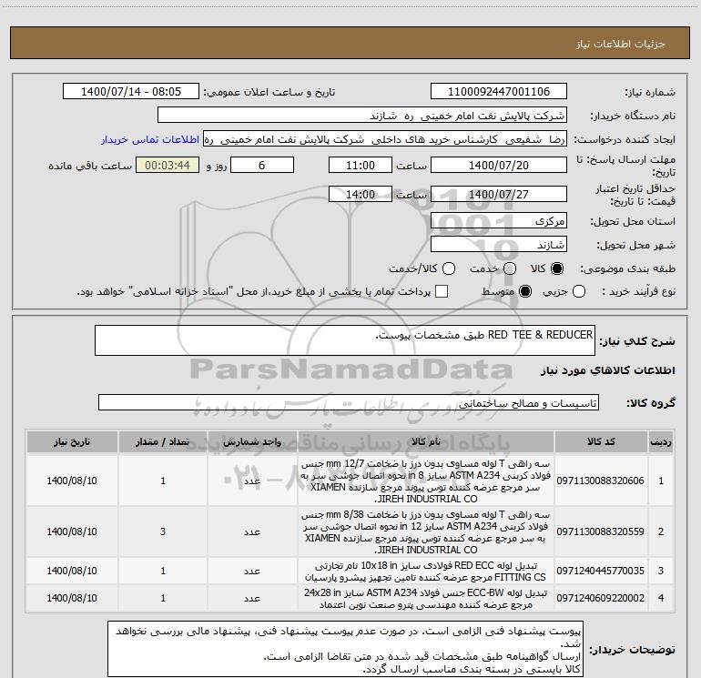
Task: Click the شازند delivery city field
Action: coord(499,245)
